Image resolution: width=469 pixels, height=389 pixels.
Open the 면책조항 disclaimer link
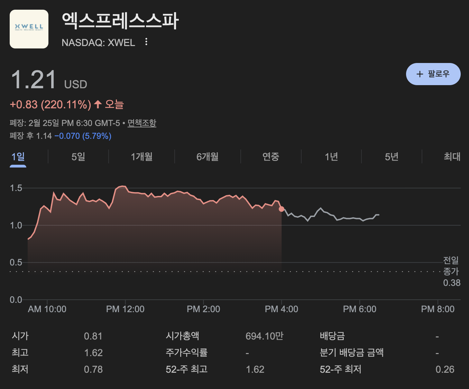coord(142,123)
